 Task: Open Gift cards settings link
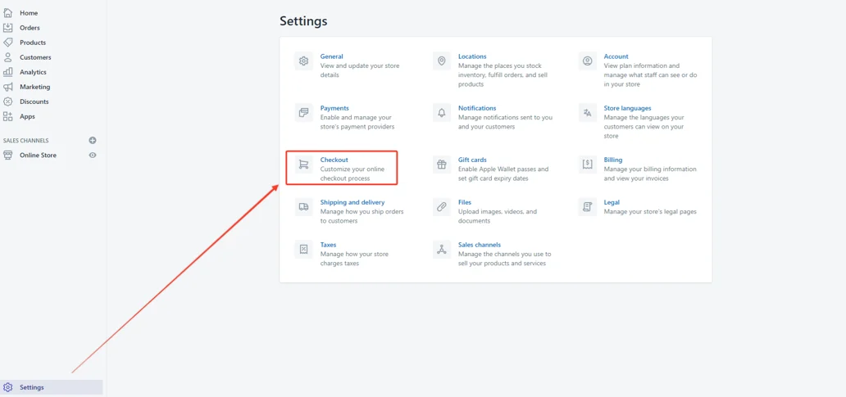click(472, 160)
